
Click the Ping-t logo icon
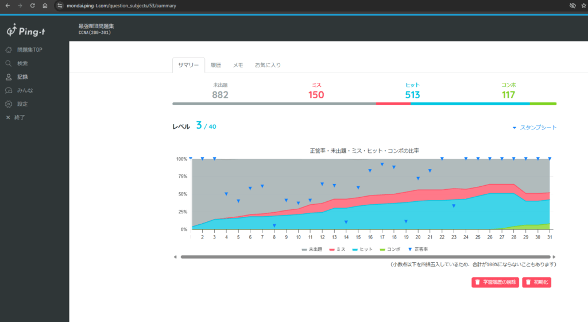click(11, 30)
